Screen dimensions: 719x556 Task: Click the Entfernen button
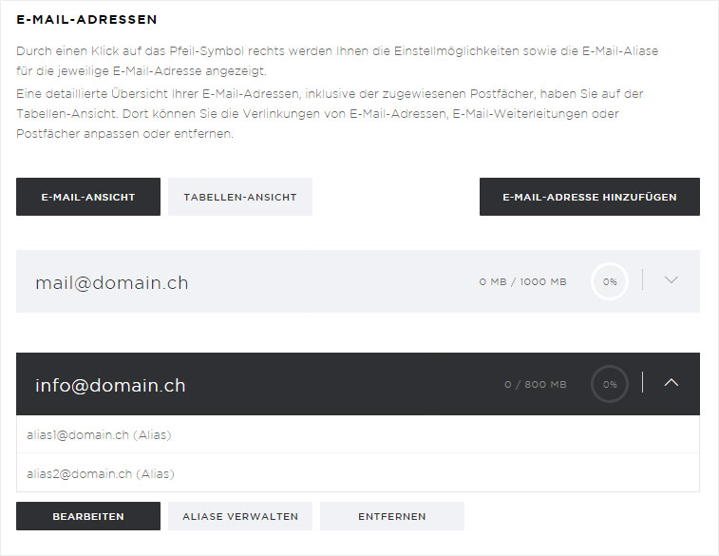[391, 516]
